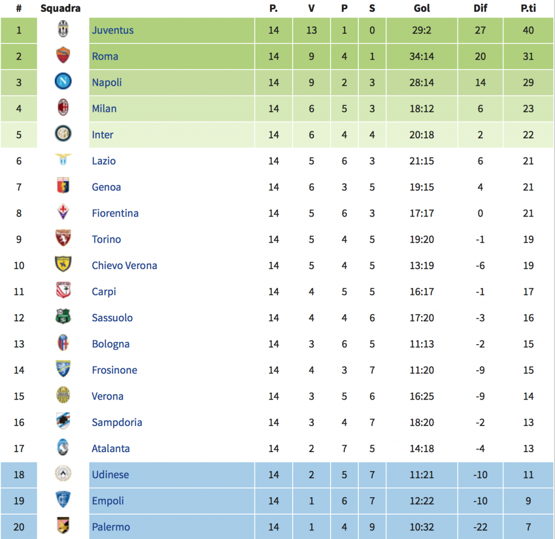The width and height of the screenshot is (555, 539).
Task: Click the Dif goal difference header
Action: [x=480, y=8]
